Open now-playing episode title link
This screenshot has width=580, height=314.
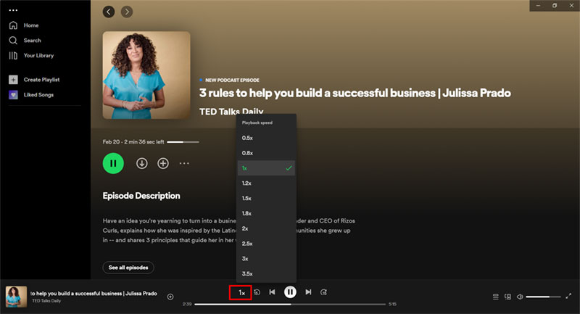[x=94, y=293]
